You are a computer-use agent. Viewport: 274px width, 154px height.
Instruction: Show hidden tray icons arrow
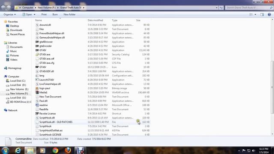pos(239,151)
